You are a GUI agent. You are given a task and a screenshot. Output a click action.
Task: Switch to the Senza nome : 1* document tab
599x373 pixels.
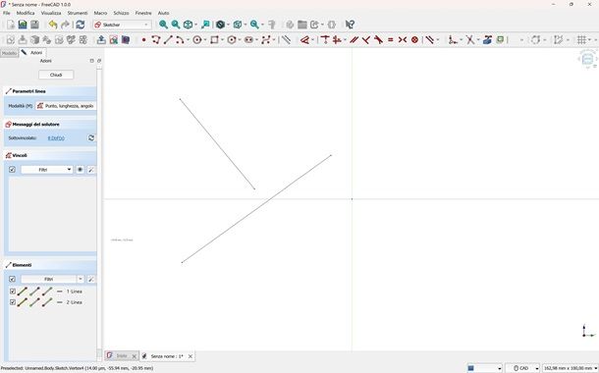coord(167,356)
